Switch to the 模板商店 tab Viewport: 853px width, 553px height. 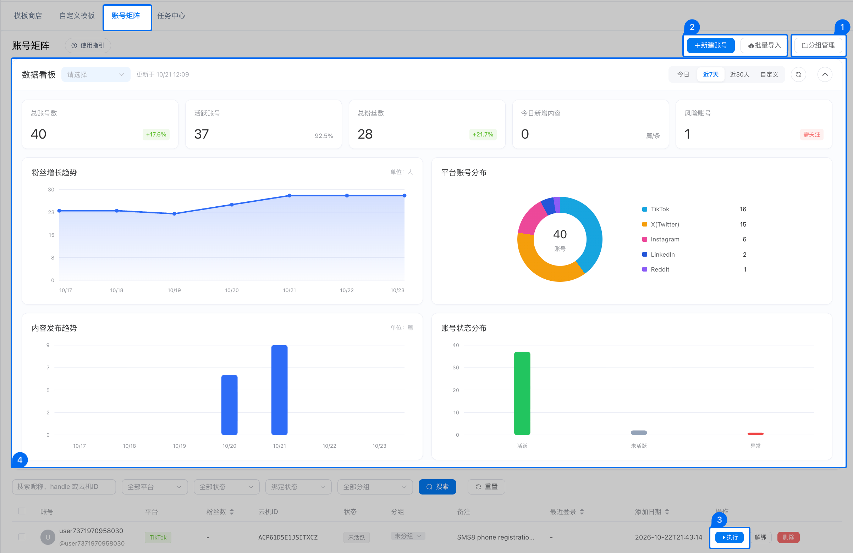[x=28, y=15]
